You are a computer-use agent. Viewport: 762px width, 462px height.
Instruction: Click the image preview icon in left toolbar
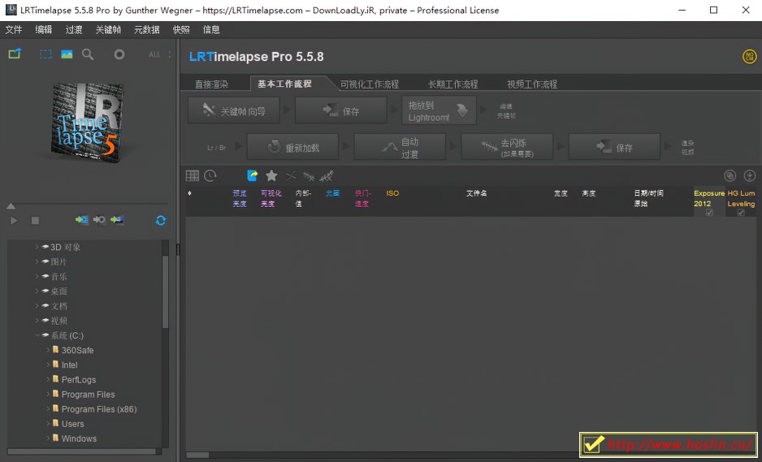pos(67,54)
